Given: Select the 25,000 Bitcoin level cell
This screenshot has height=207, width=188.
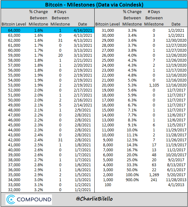Looking at the screenshot, I should coord(108,60).
